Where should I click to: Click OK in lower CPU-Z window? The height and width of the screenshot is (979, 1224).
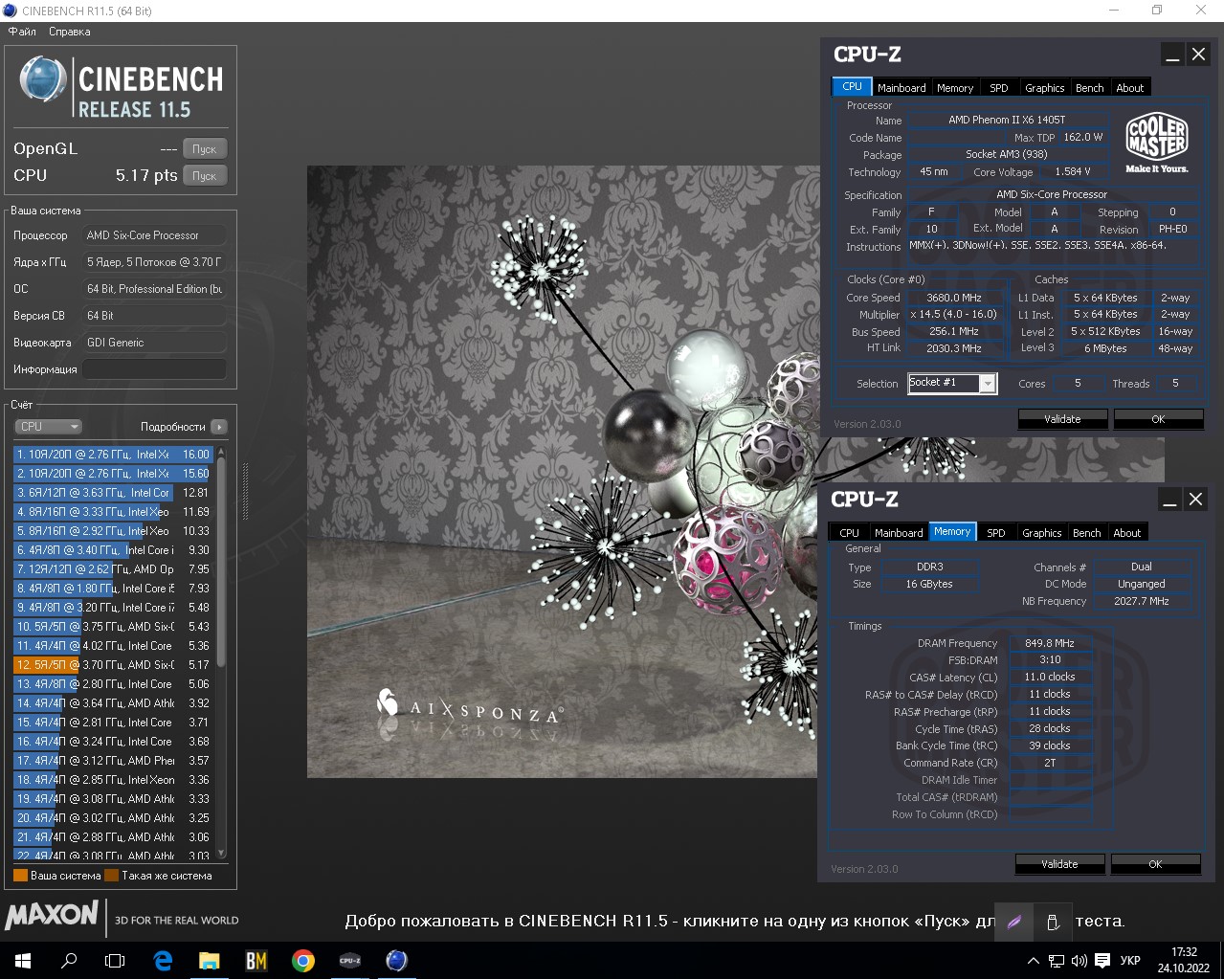point(1155,864)
